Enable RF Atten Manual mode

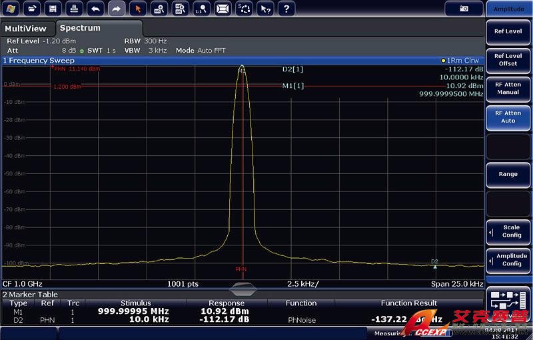point(508,88)
